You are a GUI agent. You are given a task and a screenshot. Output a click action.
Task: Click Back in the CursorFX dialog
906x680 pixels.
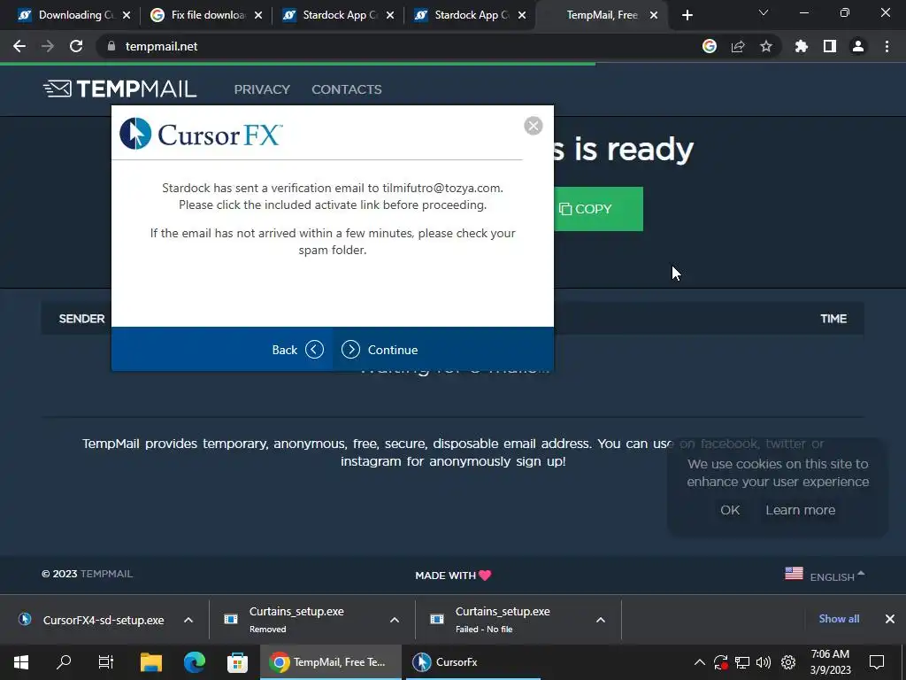pyautogui.click(x=297, y=349)
